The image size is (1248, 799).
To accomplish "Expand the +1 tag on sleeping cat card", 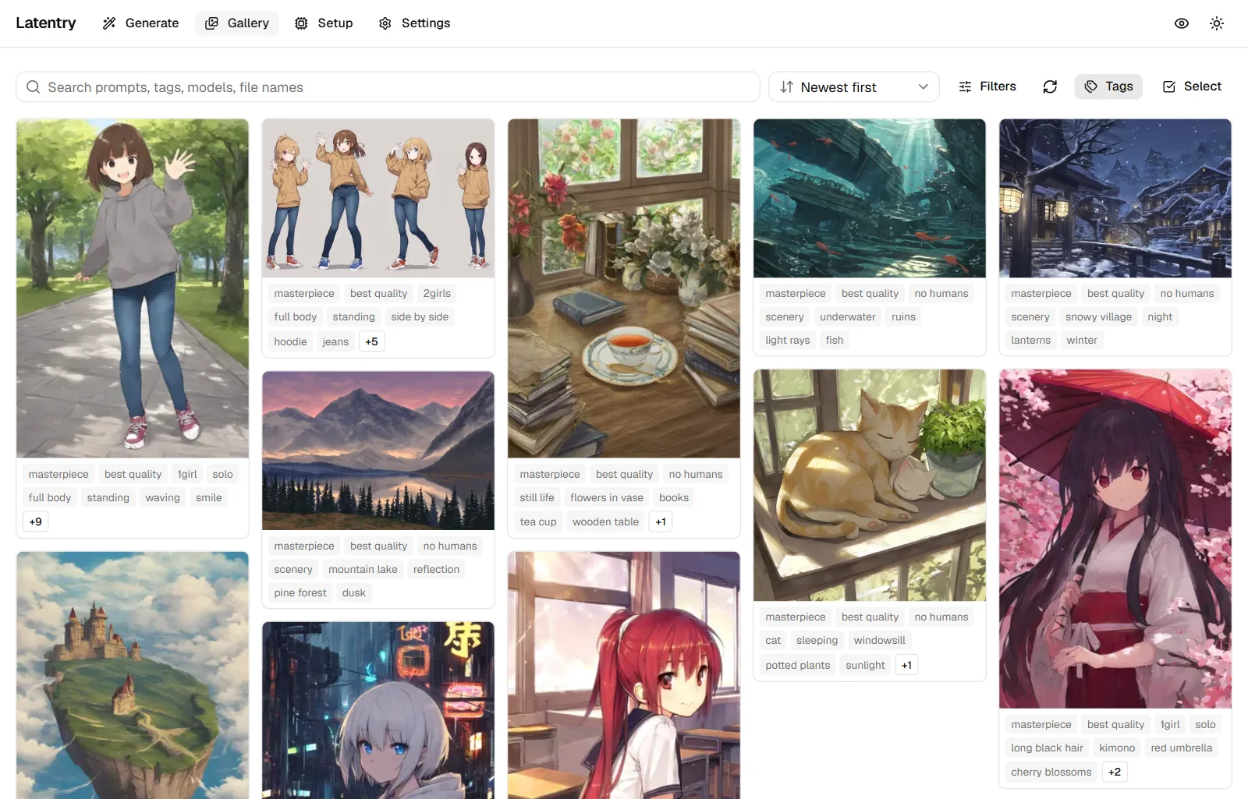I will point(906,665).
